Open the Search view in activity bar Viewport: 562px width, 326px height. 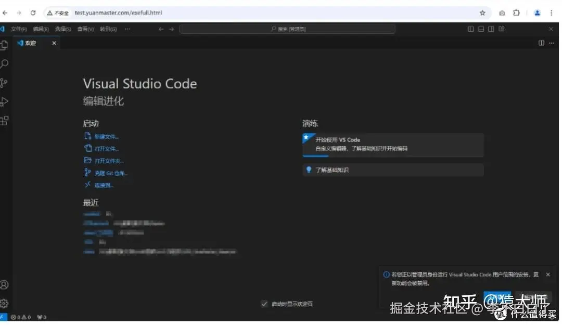tap(4, 64)
